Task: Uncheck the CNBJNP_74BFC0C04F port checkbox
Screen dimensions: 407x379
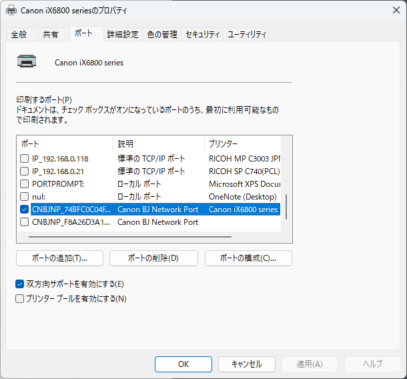Action: [25, 210]
